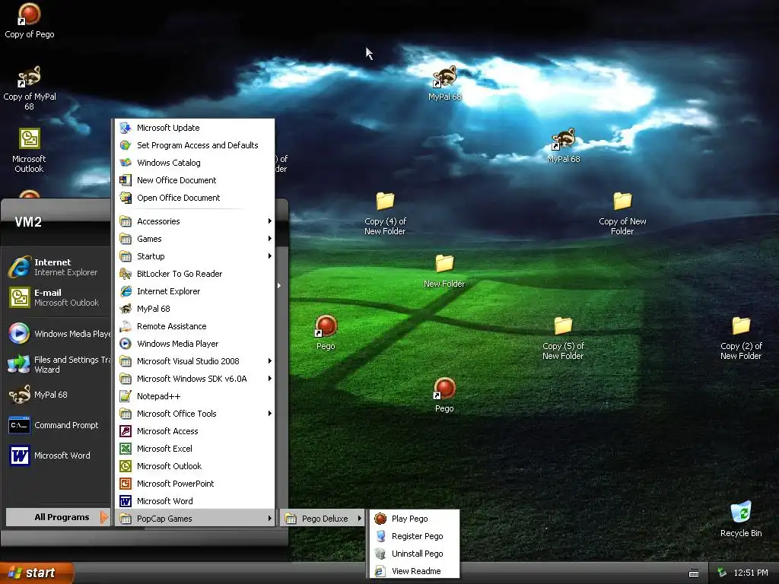The width and height of the screenshot is (779, 584).
Task: Launch Microsoft Outlook from All Programs list
Action: (x=195, y=466)
